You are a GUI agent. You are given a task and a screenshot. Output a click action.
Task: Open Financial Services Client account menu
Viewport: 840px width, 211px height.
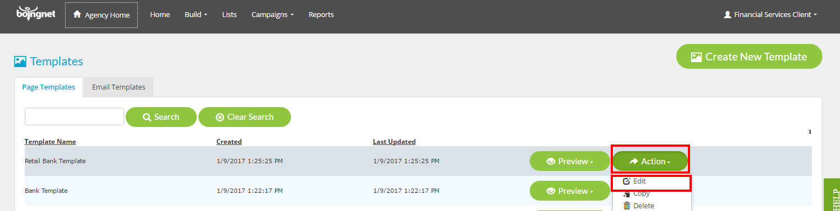pyautogui.click(x=769, y=15)
